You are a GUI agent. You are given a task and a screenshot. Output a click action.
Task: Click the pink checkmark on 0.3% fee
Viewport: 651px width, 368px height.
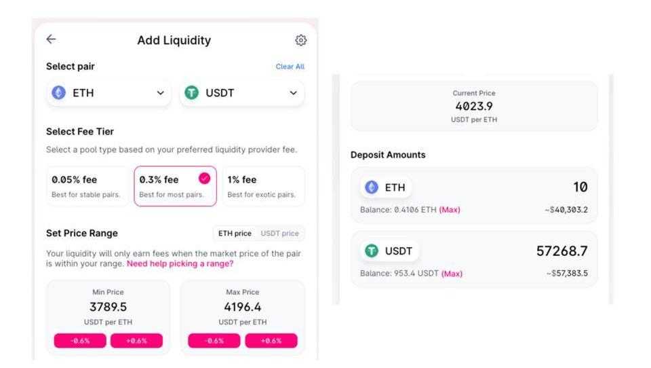pos(204,179)
